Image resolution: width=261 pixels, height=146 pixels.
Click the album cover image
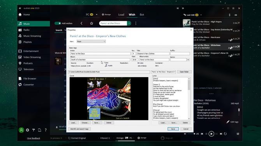tap(109, 99)
